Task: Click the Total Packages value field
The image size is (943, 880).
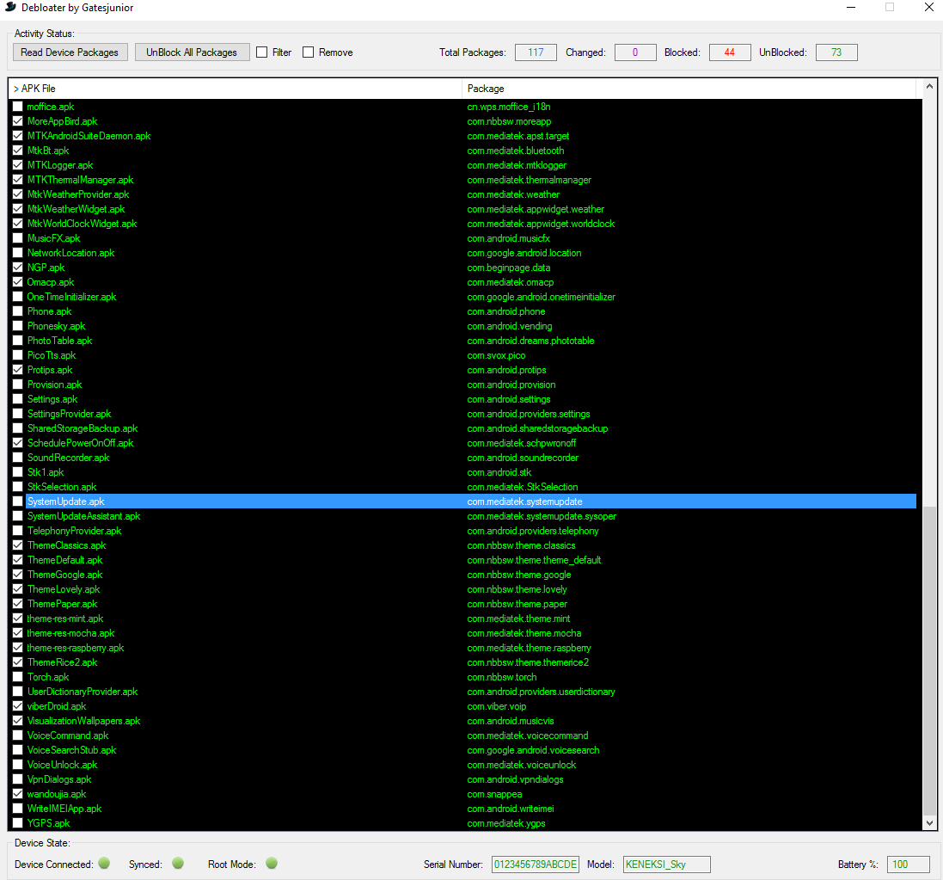Action: 536,52
